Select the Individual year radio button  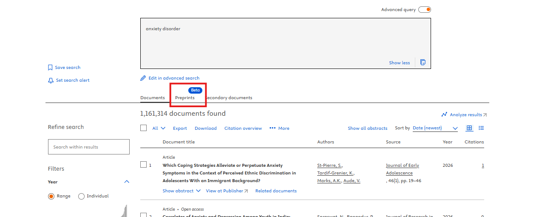[81, 196]
